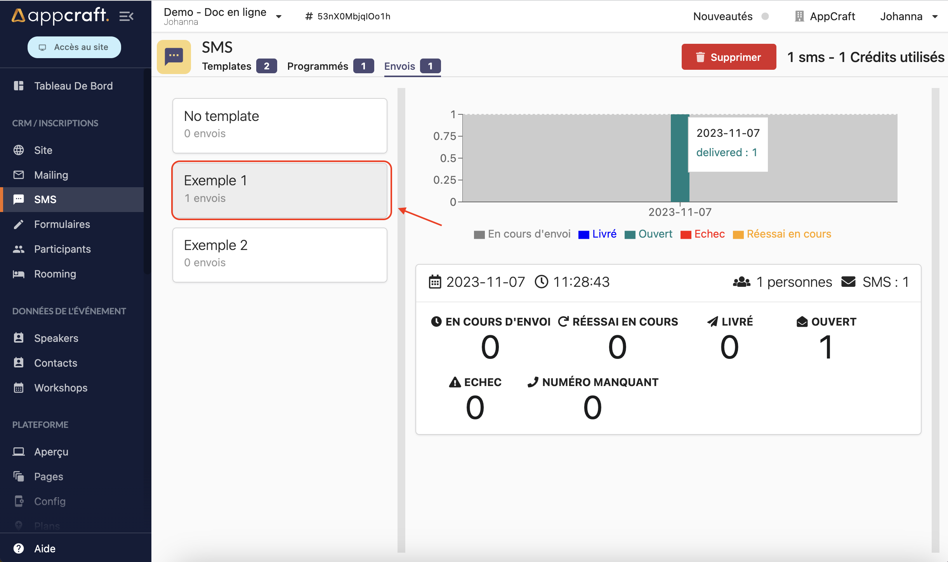Viewport: 948px width, 562px height.
Task: Click the RÉESSAI EN COURS refresh icon
Action: point(563,322)
